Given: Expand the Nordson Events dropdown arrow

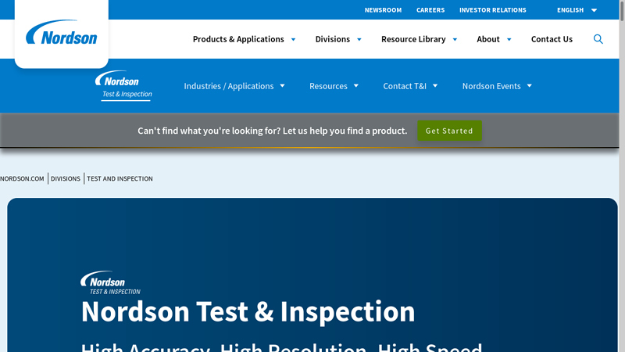Looking at the screenshot, I should (530, 86).
